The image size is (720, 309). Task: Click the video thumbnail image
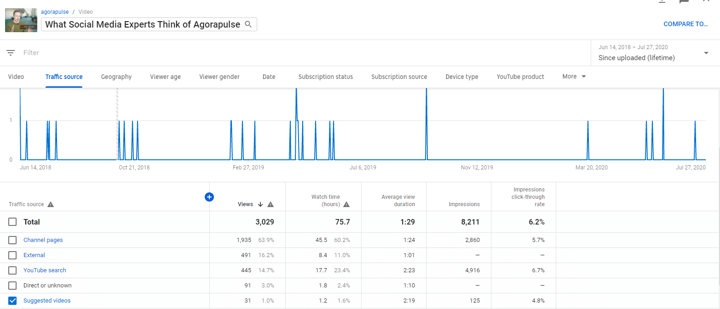21,21
